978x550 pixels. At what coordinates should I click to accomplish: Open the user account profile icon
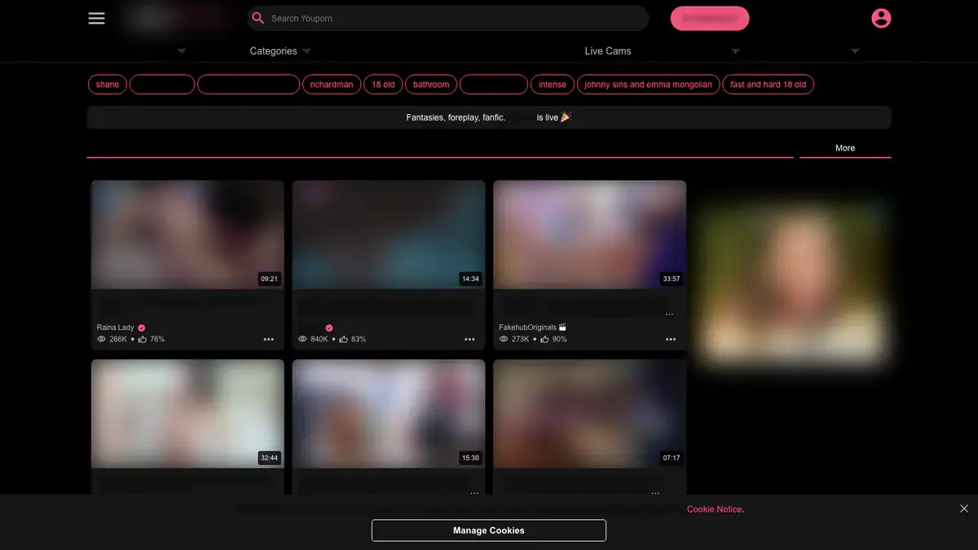pos(881,18)
